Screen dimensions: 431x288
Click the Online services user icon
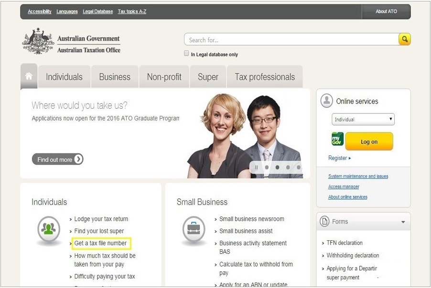pos(326,101)
